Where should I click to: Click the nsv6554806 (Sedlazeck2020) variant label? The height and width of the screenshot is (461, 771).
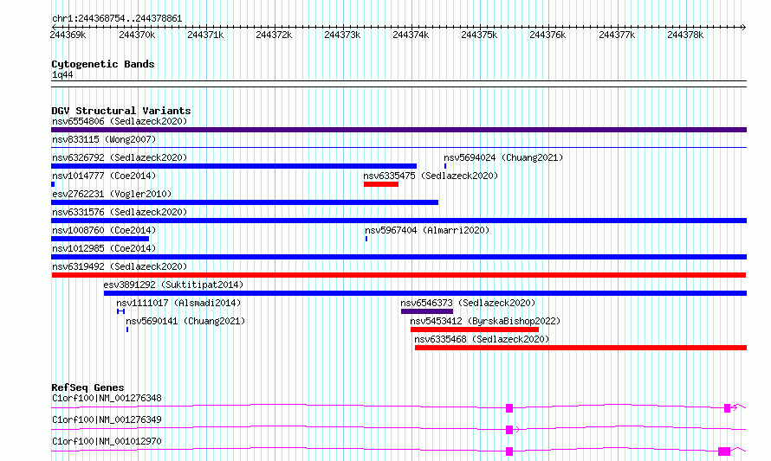(x=120, y=121)
